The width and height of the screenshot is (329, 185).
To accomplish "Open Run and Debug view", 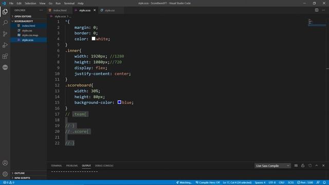I will coord(5,45).
